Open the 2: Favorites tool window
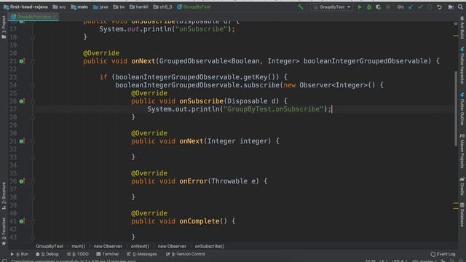 click(x=4, y=231)
